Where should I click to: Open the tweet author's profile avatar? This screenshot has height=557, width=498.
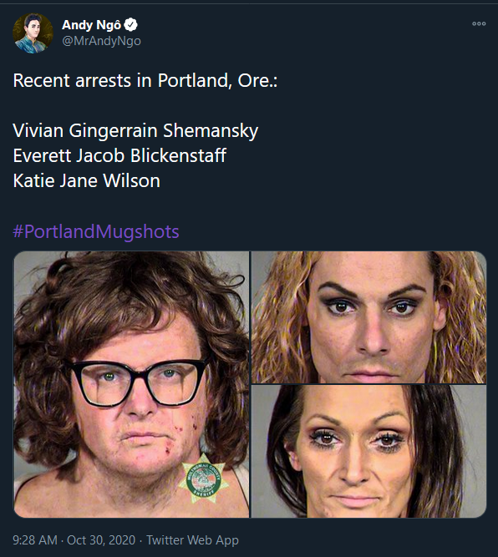tap(33, 33)
